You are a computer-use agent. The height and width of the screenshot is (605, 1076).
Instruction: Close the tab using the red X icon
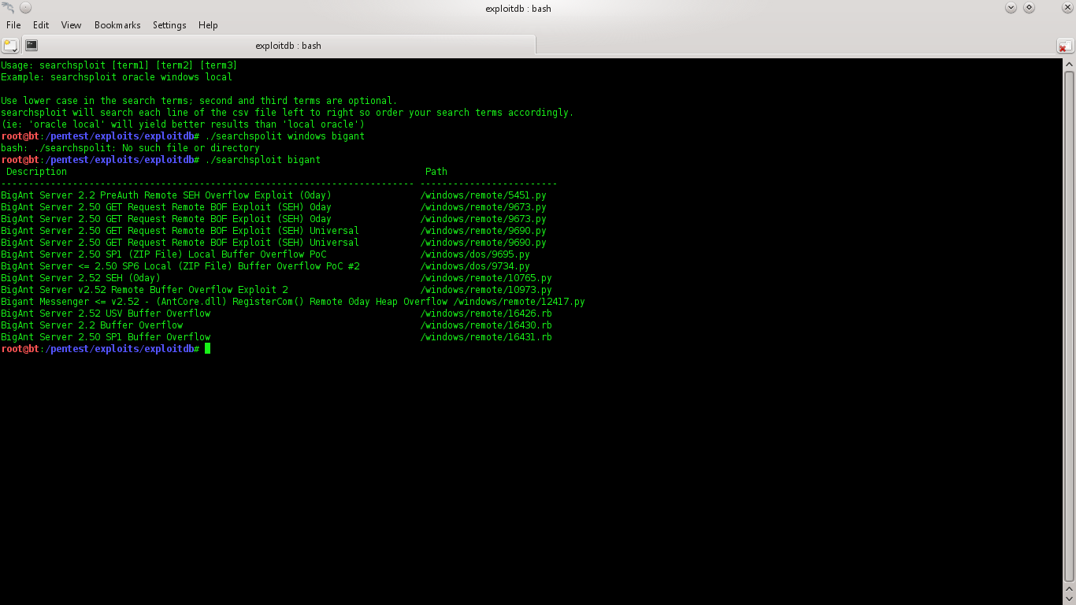pyautogui.click(x=1065, y=46)
